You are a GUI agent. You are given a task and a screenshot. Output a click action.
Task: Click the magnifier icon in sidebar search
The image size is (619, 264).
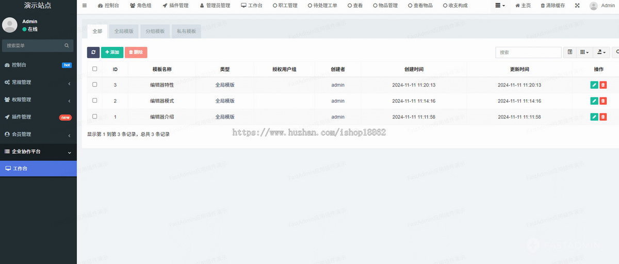[67, 45]
